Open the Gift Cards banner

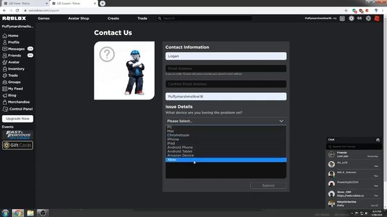18,145
